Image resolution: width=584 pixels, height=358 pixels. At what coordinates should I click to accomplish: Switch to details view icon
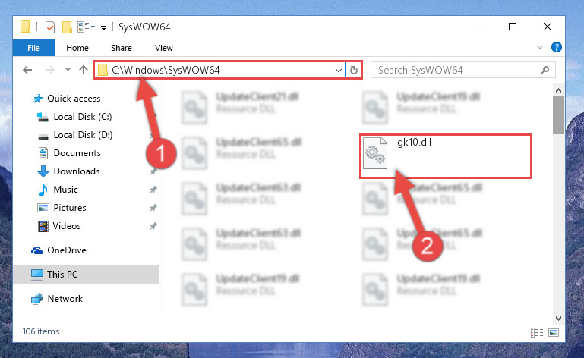point(537,332)
